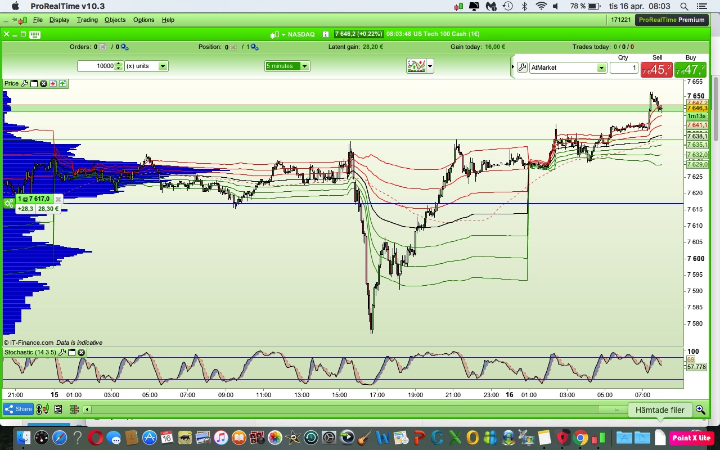The height and width of the screenshot is (450, 720).
Task: Open the Help menu
Action: (x=168, y=20)
